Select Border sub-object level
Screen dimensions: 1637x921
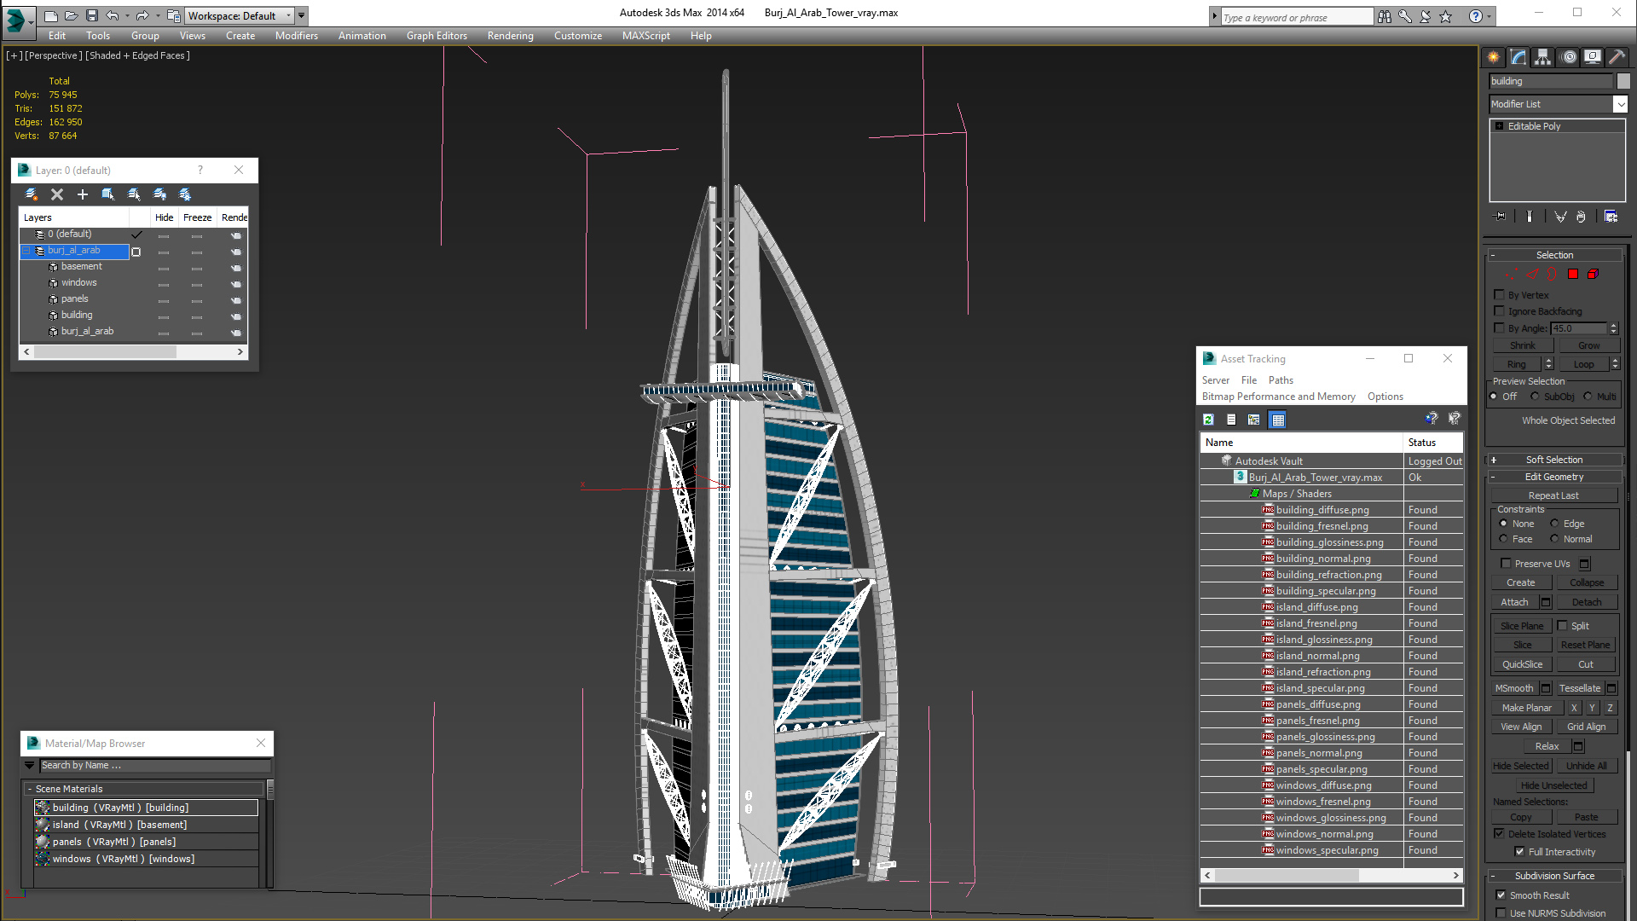(1553, 275)
